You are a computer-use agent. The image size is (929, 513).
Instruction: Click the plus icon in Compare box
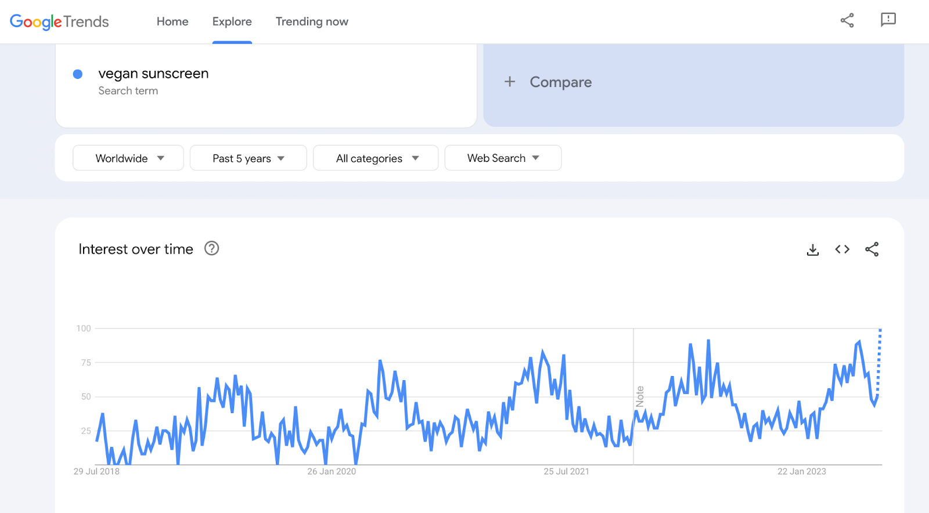(x=510, y=82)
